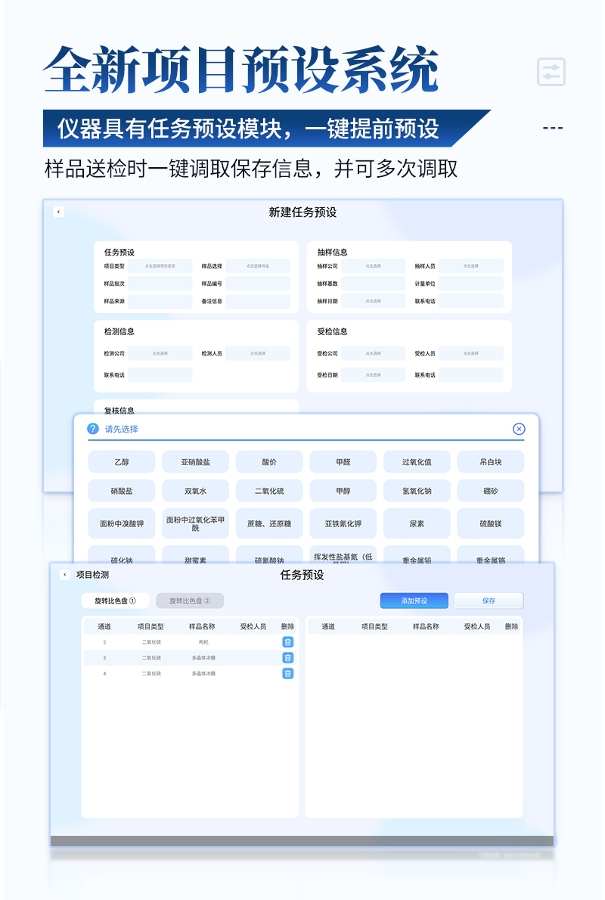Open the 样品选择 selector field
The image size is (605, 900).
pyautogui.click(x=258, y=266)
